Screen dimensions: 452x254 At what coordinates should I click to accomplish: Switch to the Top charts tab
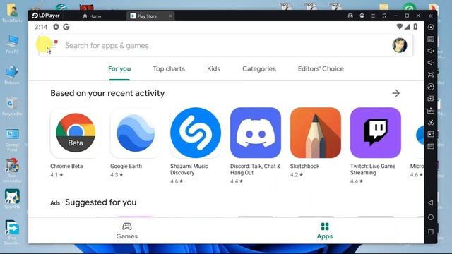[169, 69]
